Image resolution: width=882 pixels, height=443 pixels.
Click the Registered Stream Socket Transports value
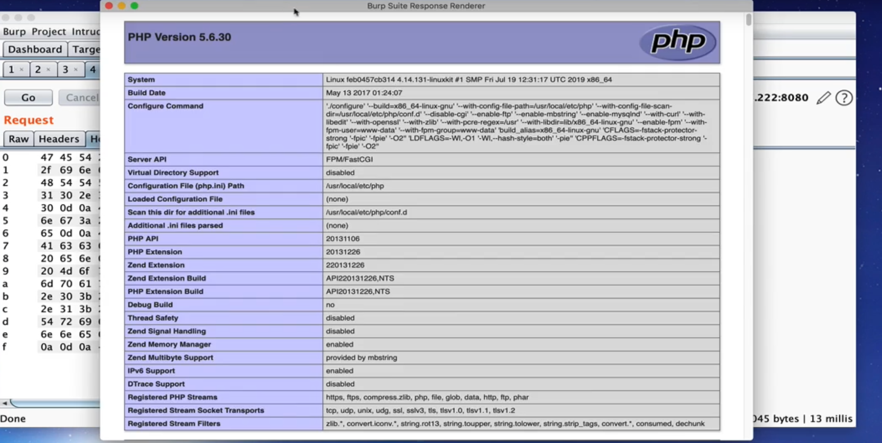pyautogui.click(x=420, y=411)
